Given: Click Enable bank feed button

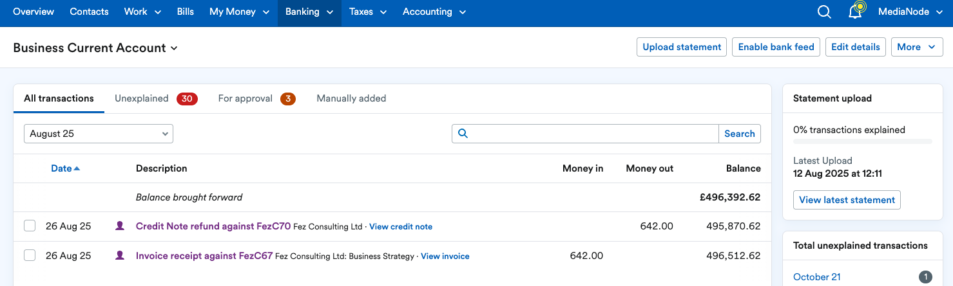Looking at the screenshot, I should (x=776, y=47).
